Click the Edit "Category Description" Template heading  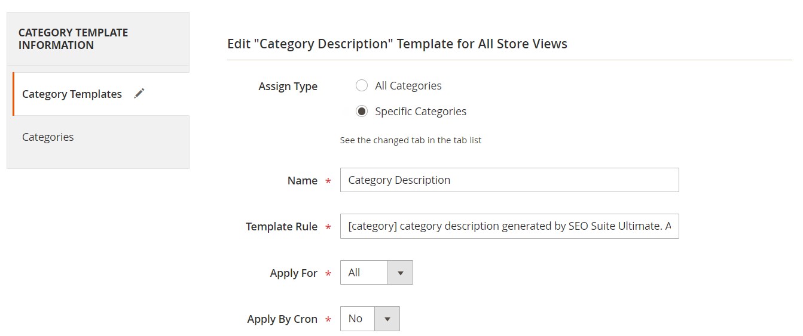click(x=397, y=44)
